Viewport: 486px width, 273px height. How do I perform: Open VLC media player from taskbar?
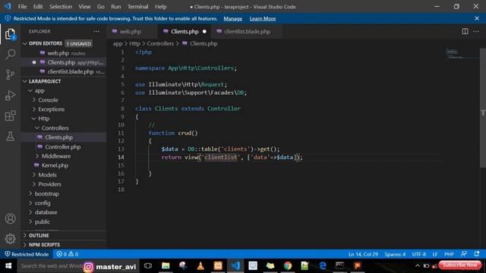(200, 265)
